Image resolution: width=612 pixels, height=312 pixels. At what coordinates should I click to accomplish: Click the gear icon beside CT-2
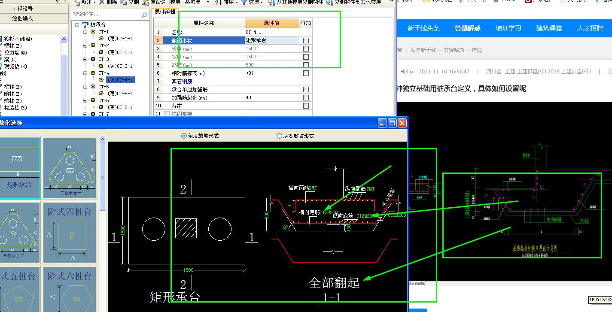tap(93, 45)
